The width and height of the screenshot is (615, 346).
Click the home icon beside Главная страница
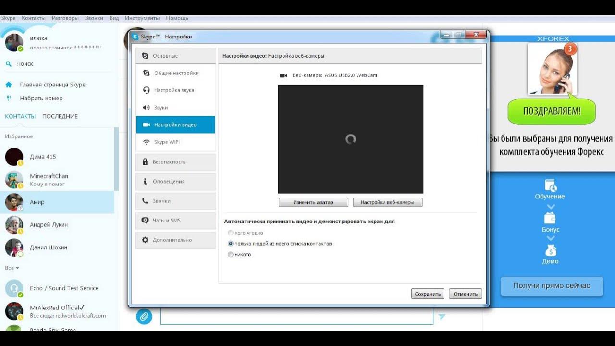(x=8, y=85)
